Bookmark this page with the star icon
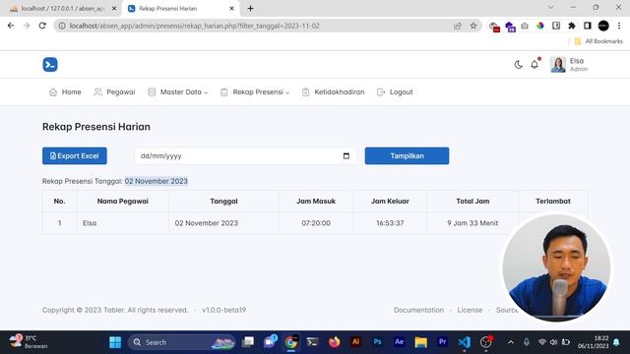This screenshot has width=630, height=354. [x=473, y=26]
